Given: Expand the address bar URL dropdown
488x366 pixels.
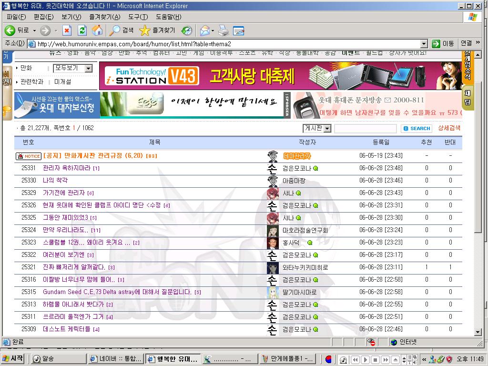Looking at the screenshot, I should [x=424, y=44].
